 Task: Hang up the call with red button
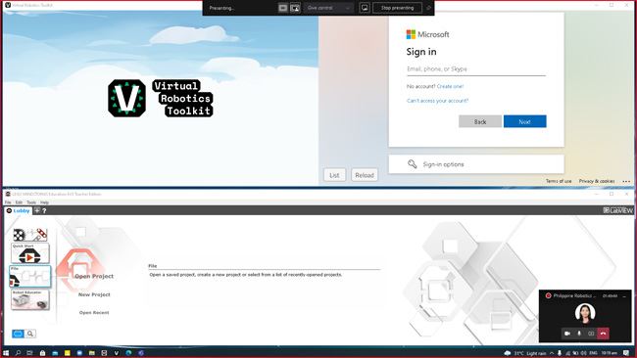(603, 334)
